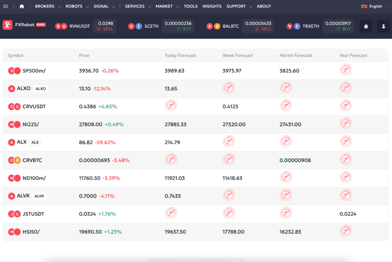Click CRVBTC month forecast 0.00000908
The width and height of the screenshot is (392, 262).
295,160
